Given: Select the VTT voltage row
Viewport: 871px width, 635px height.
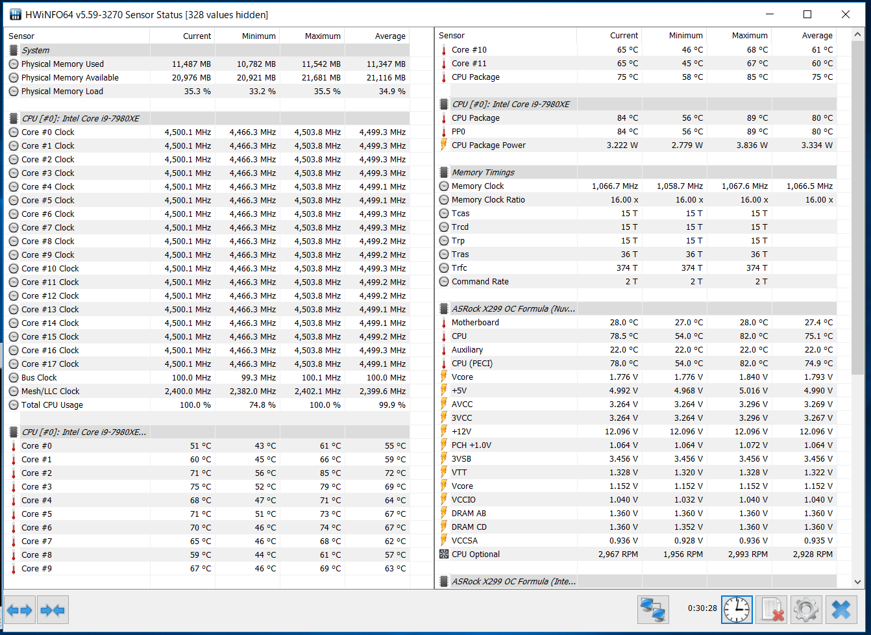Looking at the screenshot, I should click(636, 472).
